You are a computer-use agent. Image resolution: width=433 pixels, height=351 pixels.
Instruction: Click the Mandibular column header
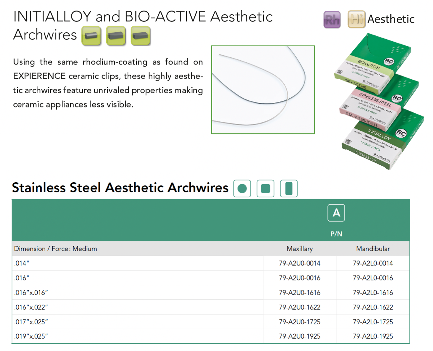[x=373, y=249]
